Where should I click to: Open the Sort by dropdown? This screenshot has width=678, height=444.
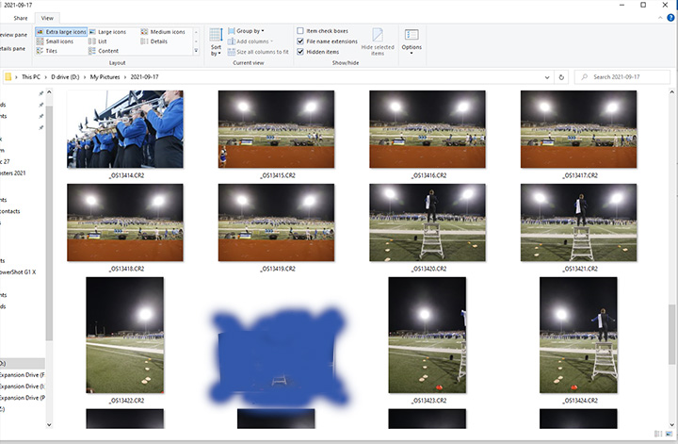pos(216,43)
